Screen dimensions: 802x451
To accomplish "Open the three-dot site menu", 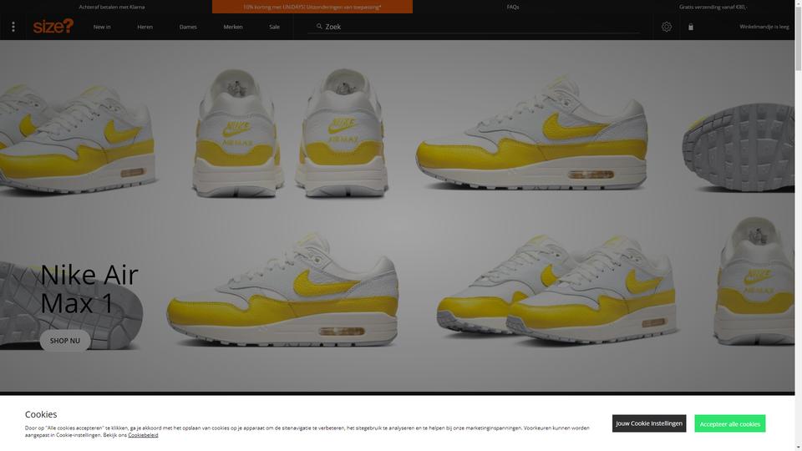I will tap(13, 27).
